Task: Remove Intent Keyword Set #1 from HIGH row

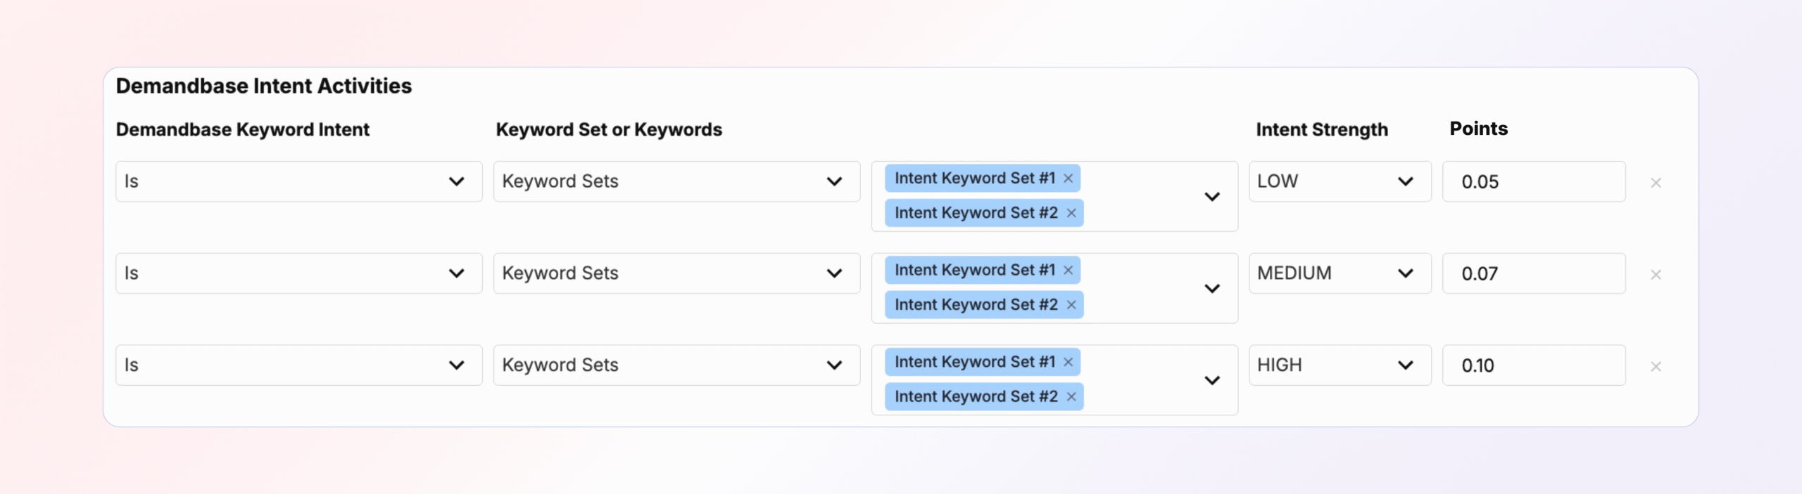Action: pos(1068,363)
